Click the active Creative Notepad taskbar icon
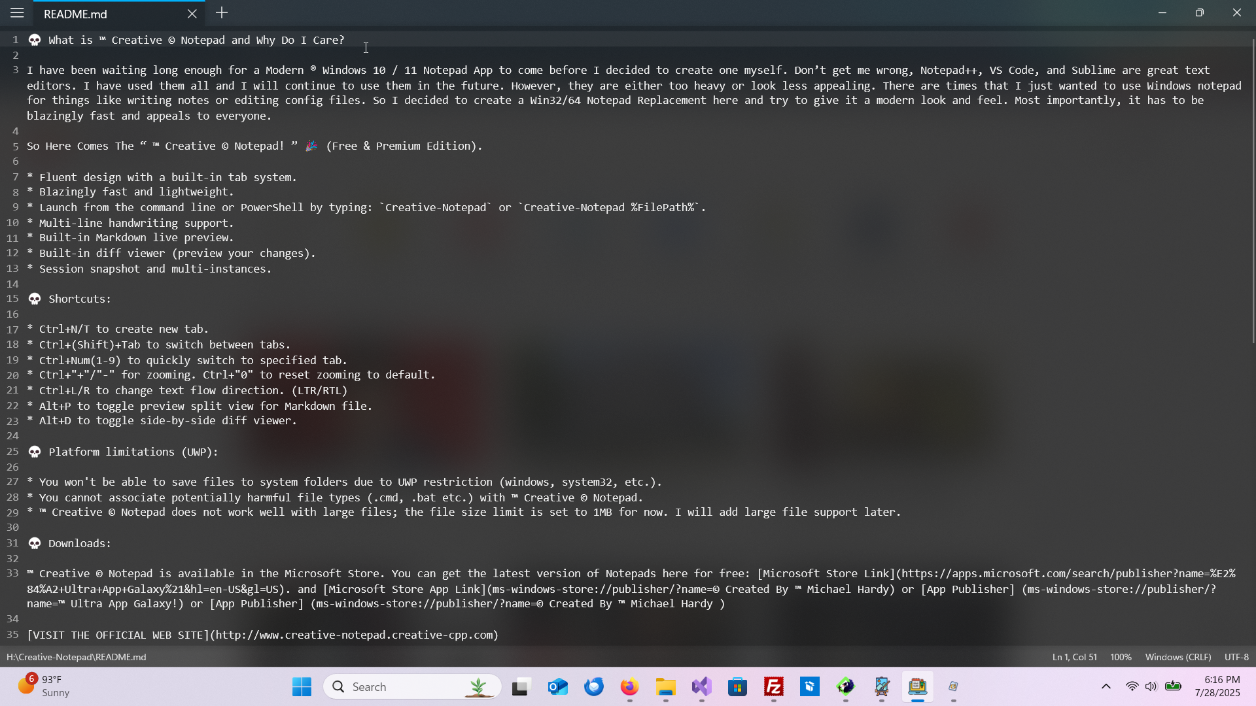Screen dimensions: 1256x706 coord(918,687)
